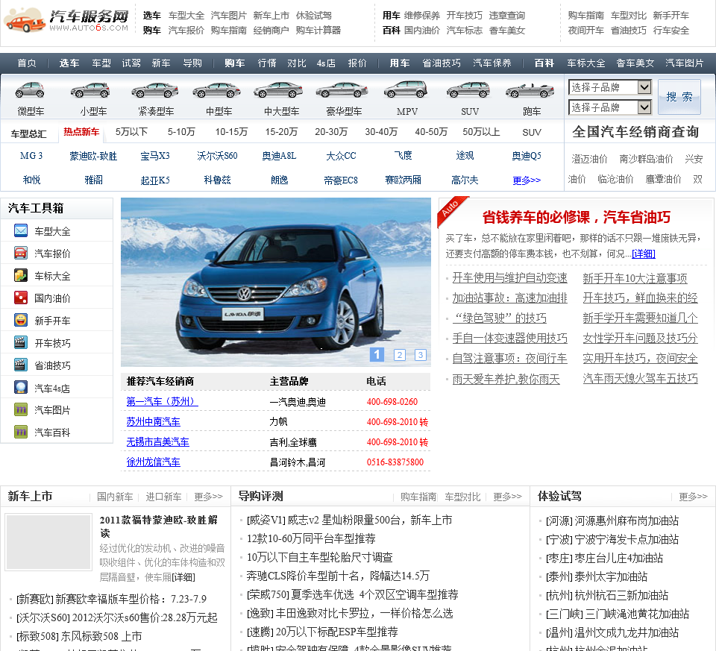
Task: Click the 搜索 search button
Action: click(679, 97)
